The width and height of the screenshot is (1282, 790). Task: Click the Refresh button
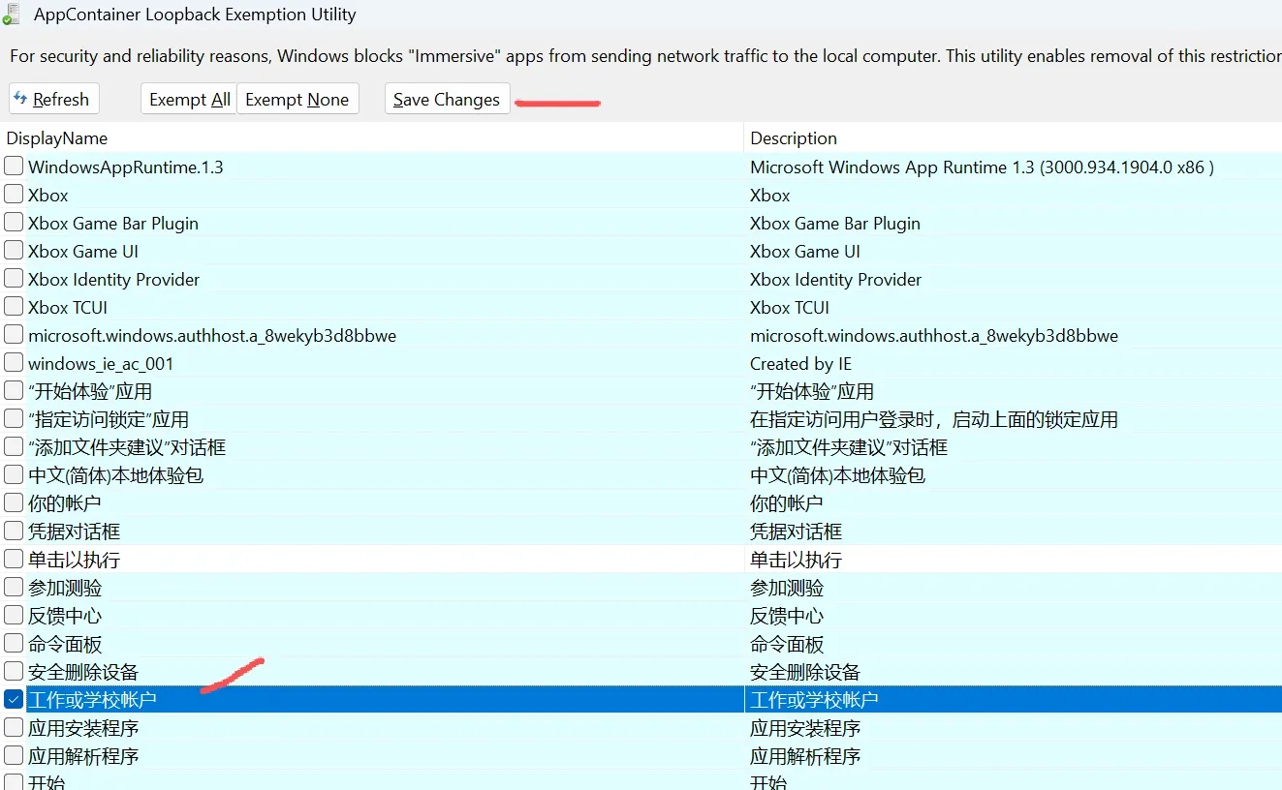pyautogui.click(x=53, y=99)
